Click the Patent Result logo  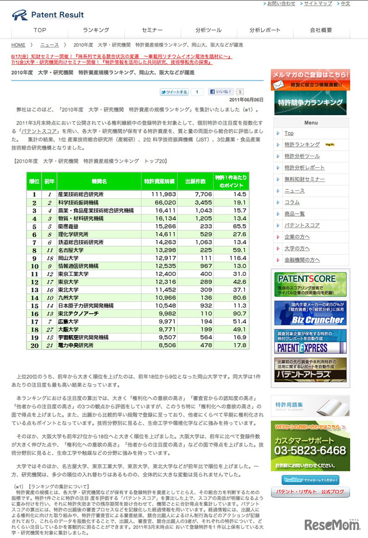(x=48, y=15)
